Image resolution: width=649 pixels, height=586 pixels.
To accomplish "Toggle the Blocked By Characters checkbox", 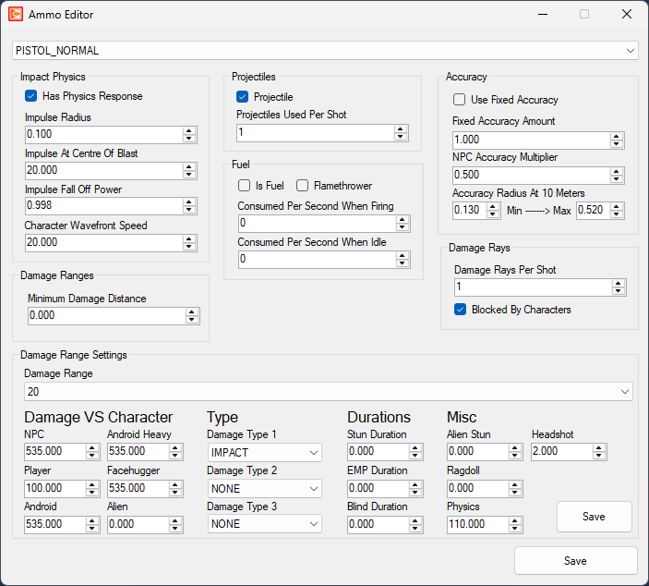I will [460, 310].
